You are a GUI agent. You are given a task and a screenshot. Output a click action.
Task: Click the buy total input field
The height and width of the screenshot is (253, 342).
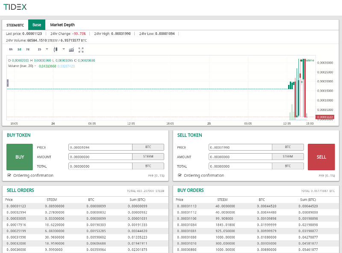[100, 166]
